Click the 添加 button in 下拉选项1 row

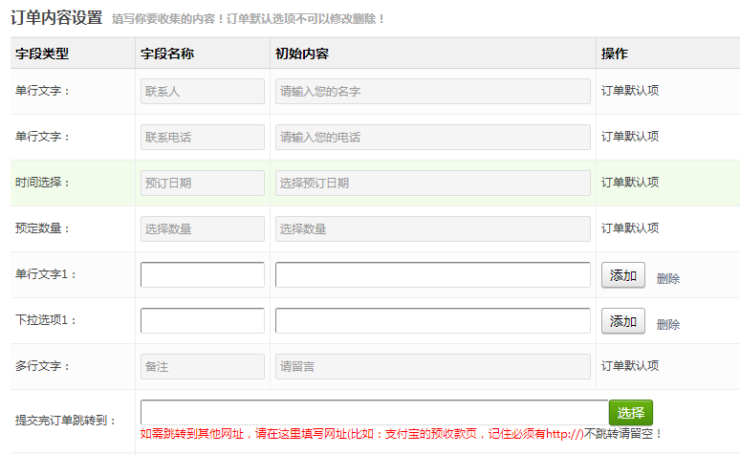pyautogui.click(x=622, y=321)
